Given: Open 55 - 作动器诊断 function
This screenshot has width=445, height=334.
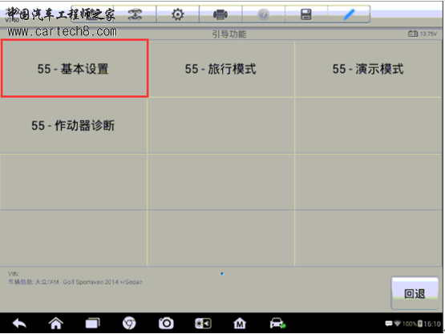Looking at the screenshot, I should click(73, 126).
